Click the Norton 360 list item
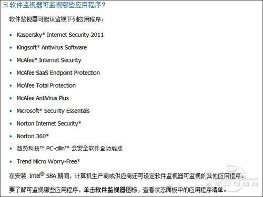The width and height of the screenshot is (263, 197). point(33,136)
